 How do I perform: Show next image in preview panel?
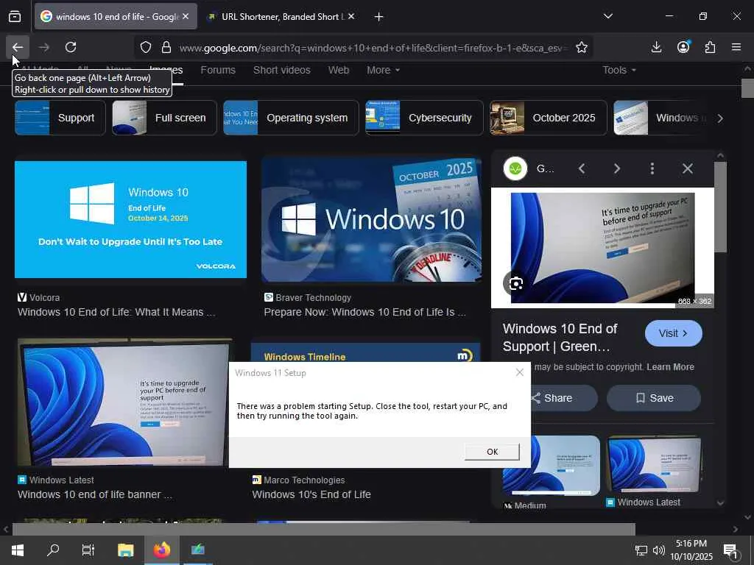coord(617,168)
